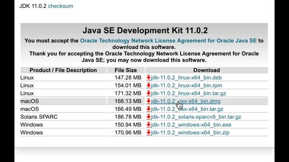Download jdk-11.0.2_osx-x64_bin.dmg
Image resolution: width=289 pixels, height=162 pixels.
[x=186, y=101]
